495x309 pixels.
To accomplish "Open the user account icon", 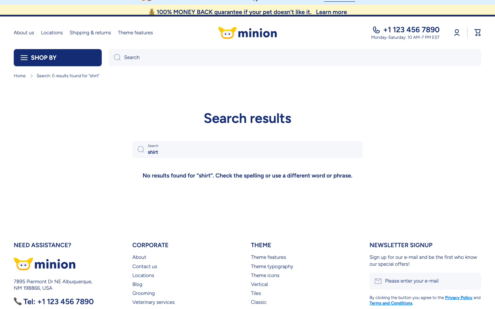I will pos(457,33).
